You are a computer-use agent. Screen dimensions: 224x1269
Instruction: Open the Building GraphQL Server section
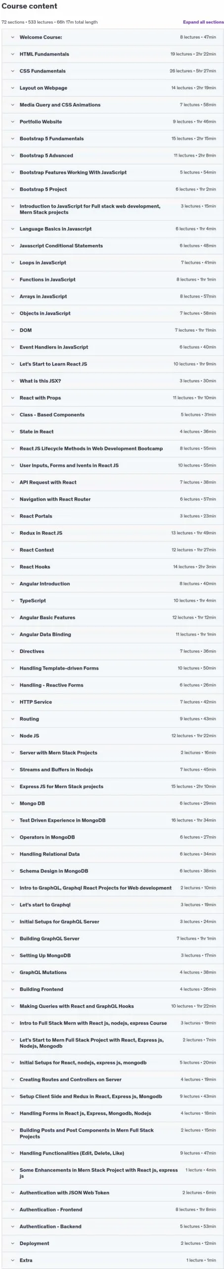[x=113, y=939]
